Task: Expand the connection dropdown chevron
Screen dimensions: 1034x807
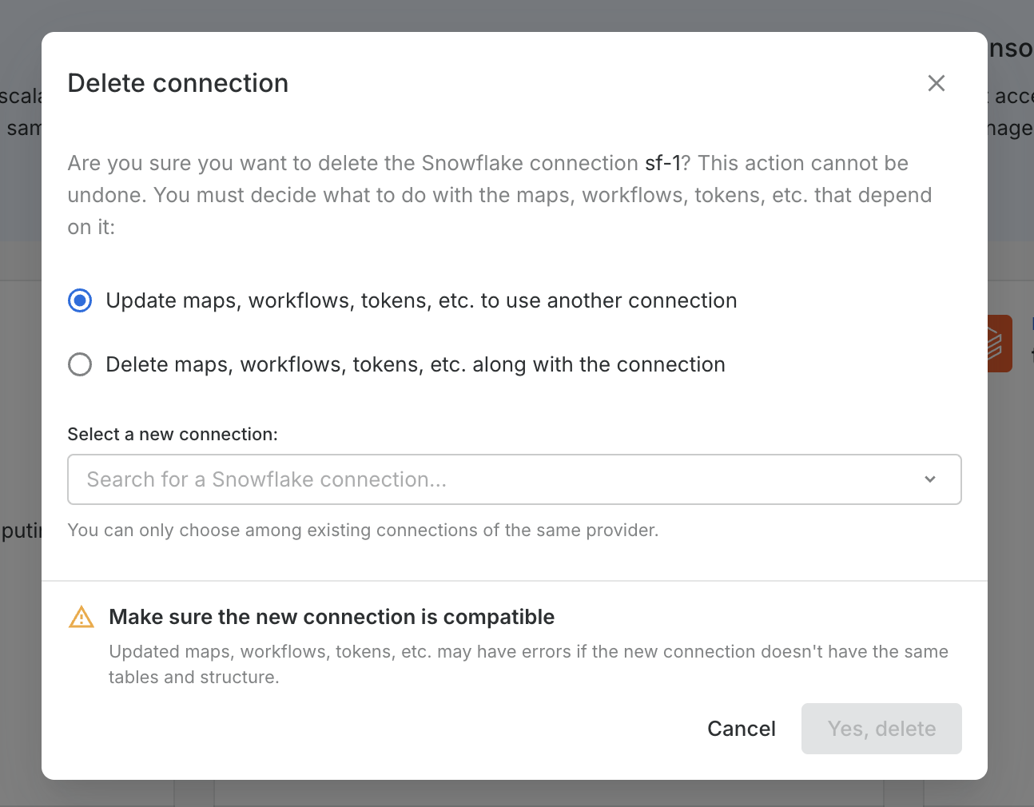Action: tap(929, 479)
